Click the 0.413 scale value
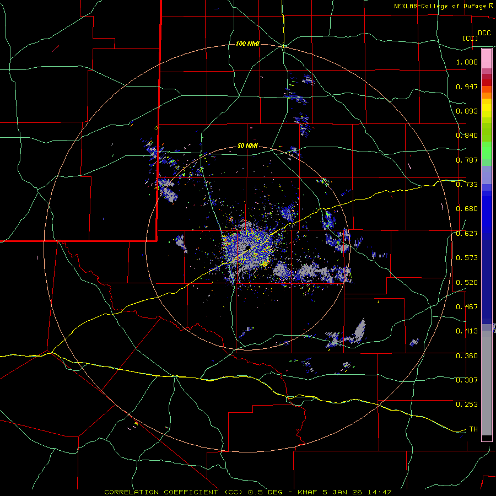The width and height of the screenshot is (496, 496). pos(467,331)
